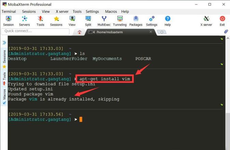Click the 'Found package vim' line
The image size is (230, 150).
pos(30,94)
